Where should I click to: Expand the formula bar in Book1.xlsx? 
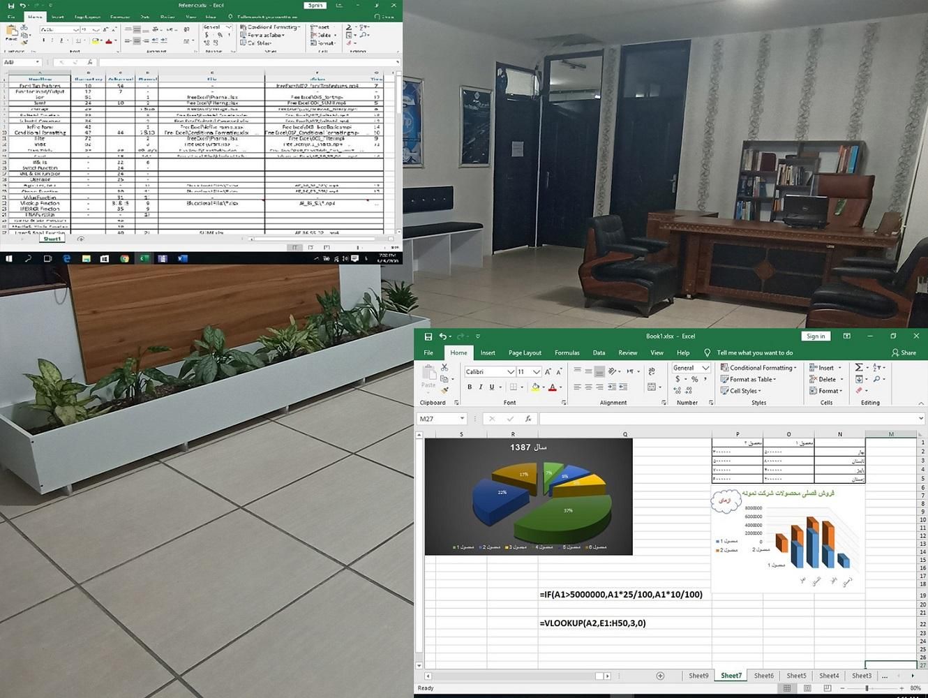(x=921, y=419)
